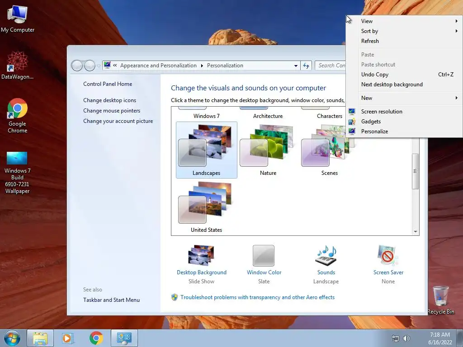Select the Scenes theme
The width and height of the screenshot is (463, 347).
329,150
